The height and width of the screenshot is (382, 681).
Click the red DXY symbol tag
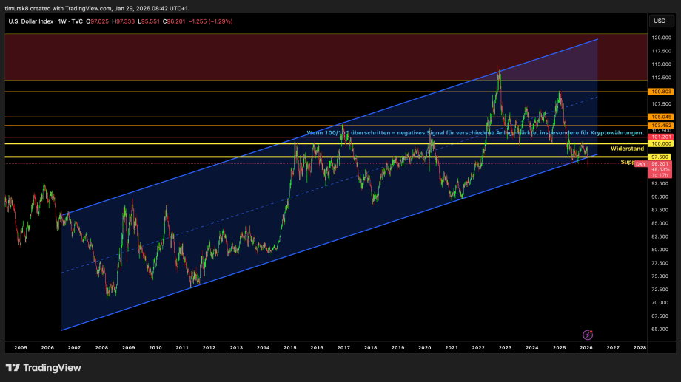click(641, 163)
